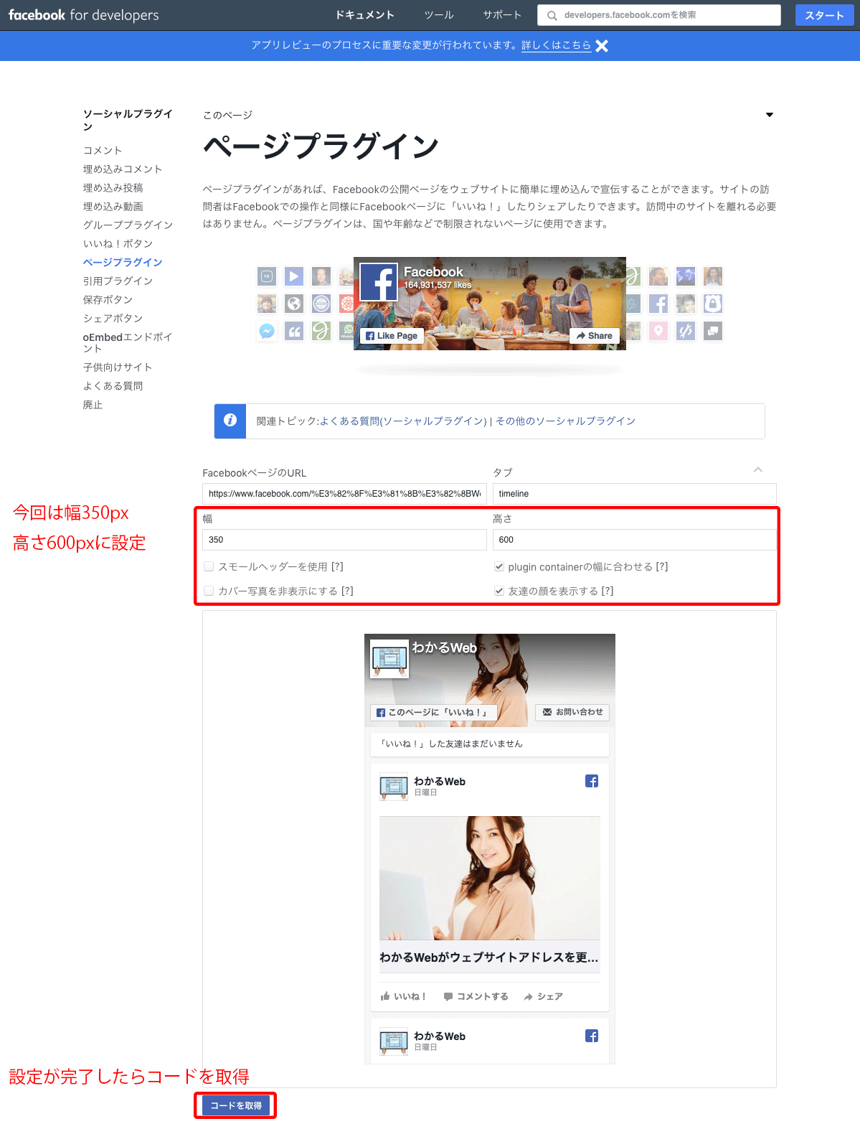Collapse the plugin configurator with chevron
The height and width of the screenshot is (1129, 860).
pyautogui.click(x=757, y=469)
